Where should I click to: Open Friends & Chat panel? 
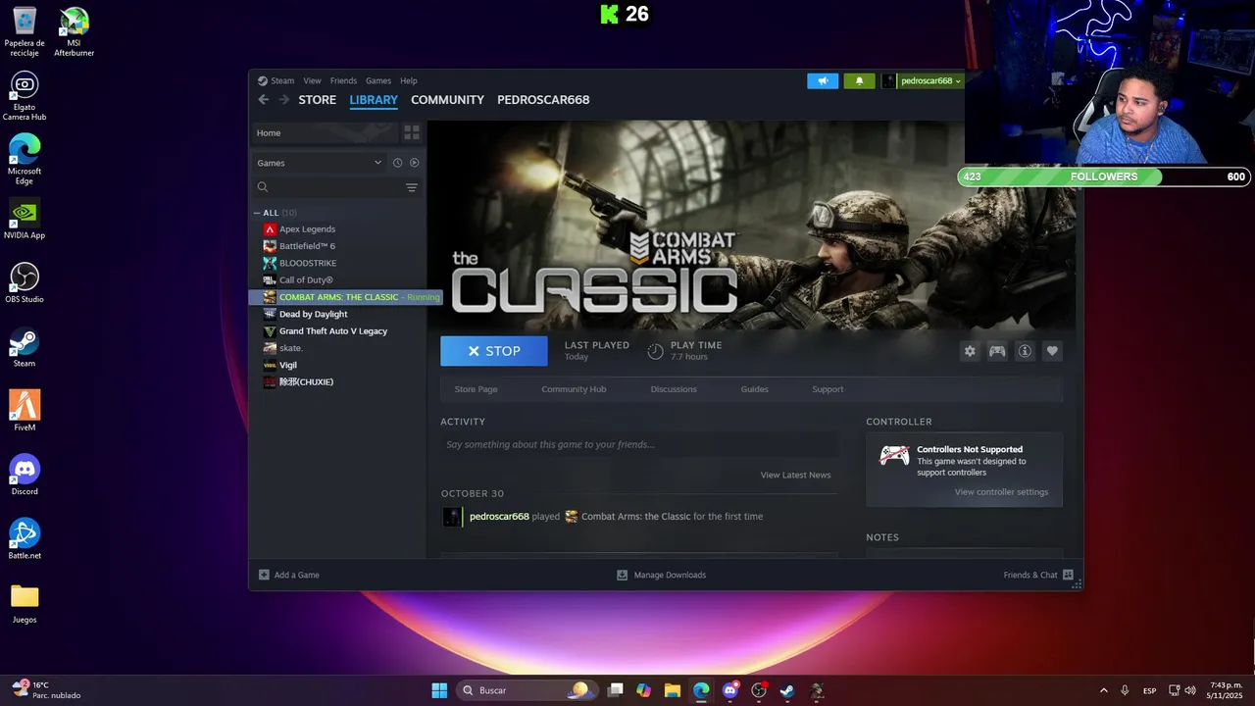[1038, 575]
